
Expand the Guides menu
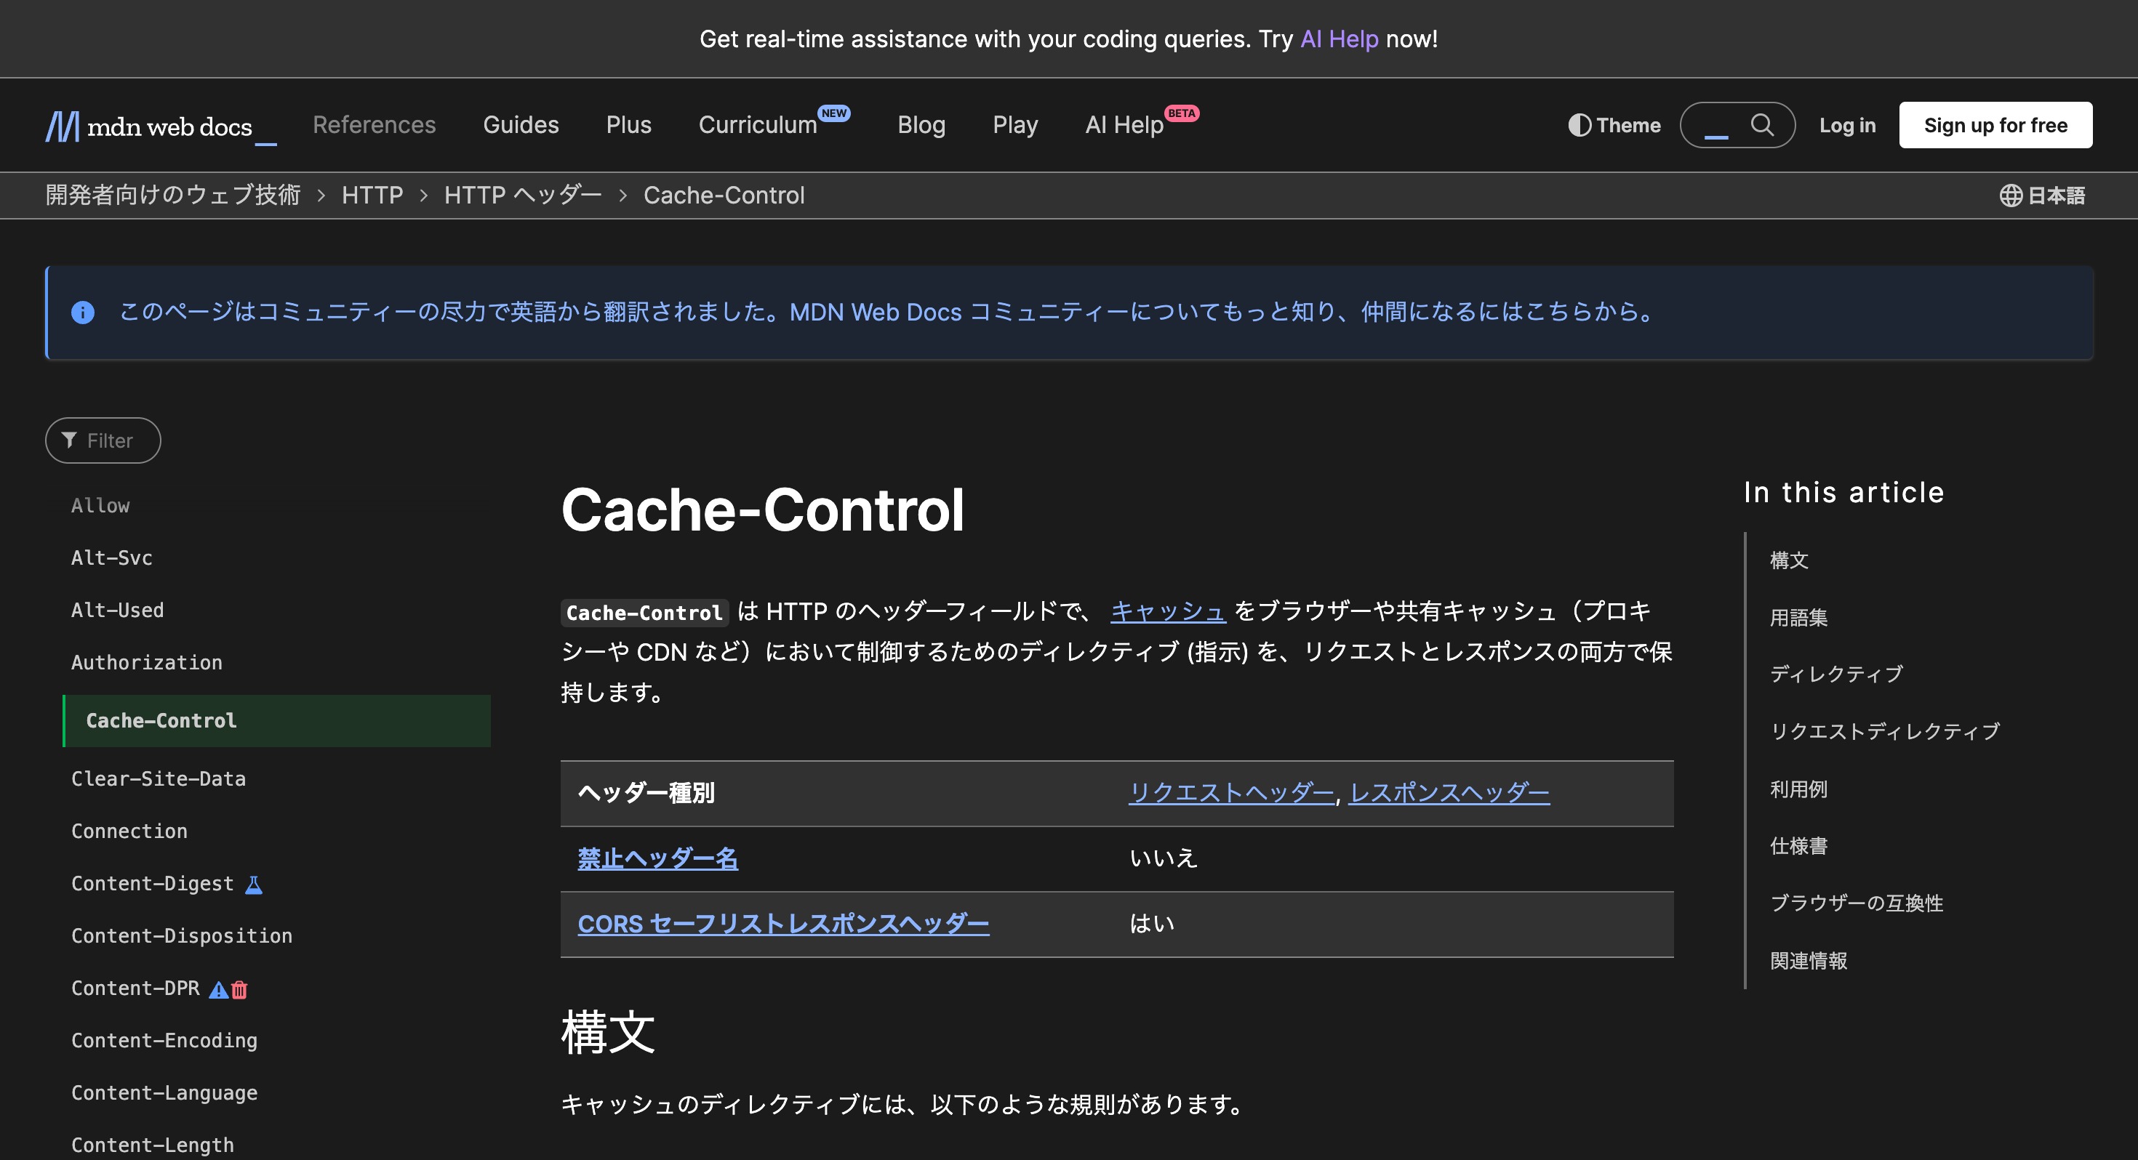521,125
